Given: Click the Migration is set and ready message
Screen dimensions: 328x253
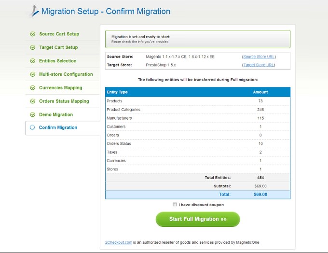Looking at the screenshot, I should 140,37.
